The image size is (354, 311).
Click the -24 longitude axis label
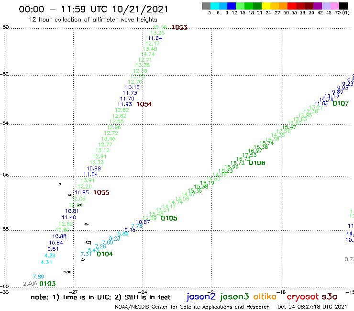click(143, 292)
